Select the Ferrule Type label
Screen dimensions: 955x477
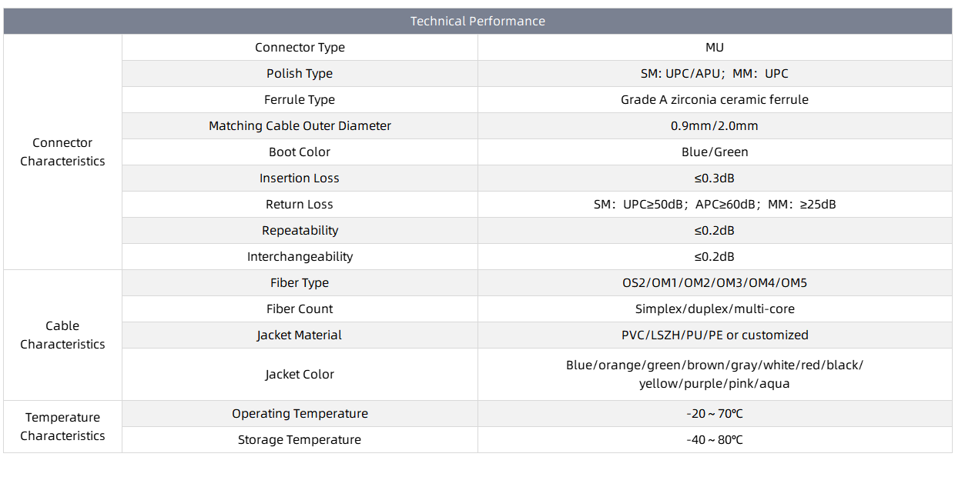tap(300, 100)
